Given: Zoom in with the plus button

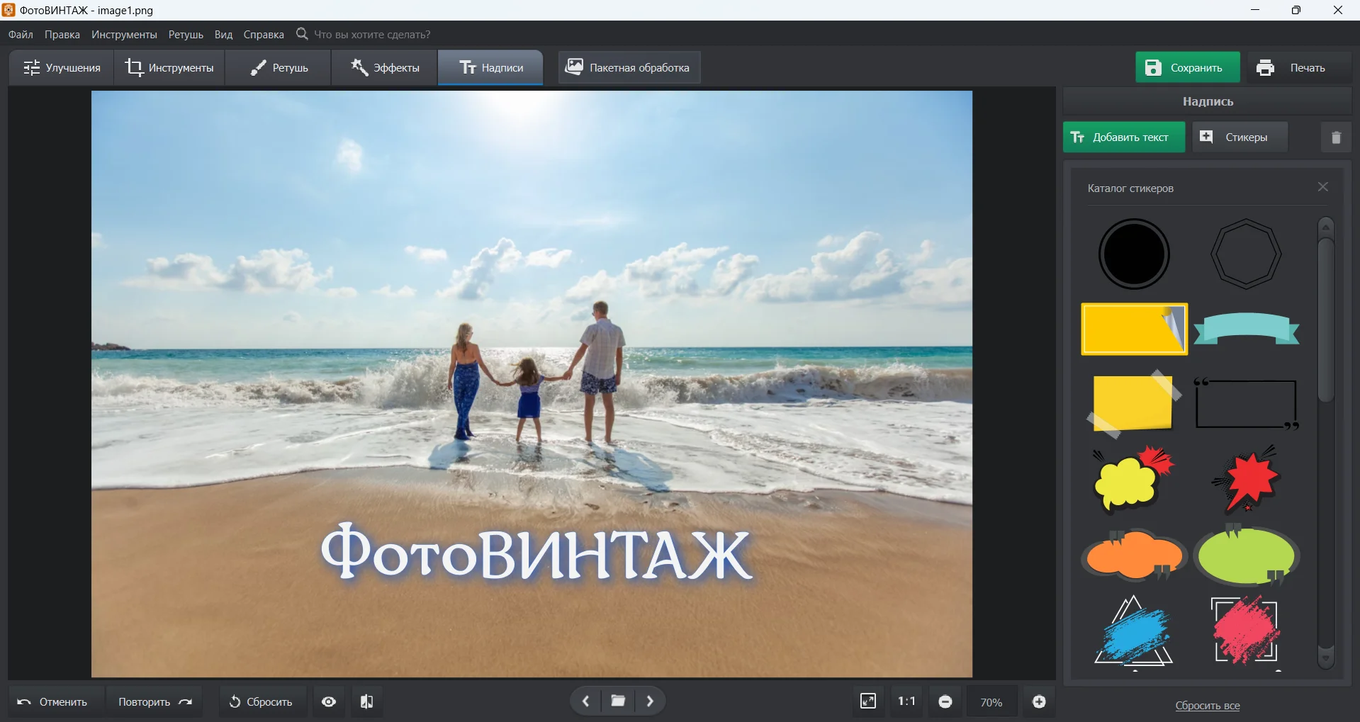Looking at the screenshot, I should [x=1039, y=701].
